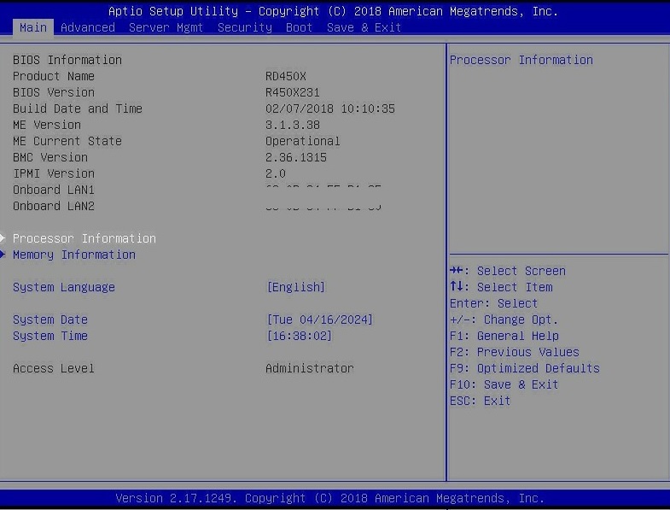Screen dimensions: 670x510
Task: Click the ME Current State label
Action: tap(67, 141)
